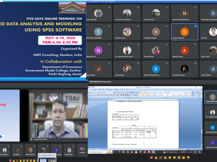Open the Select menu in Word Editing group
This screenshot has width=217, height=162.
[x=199, y=96]
